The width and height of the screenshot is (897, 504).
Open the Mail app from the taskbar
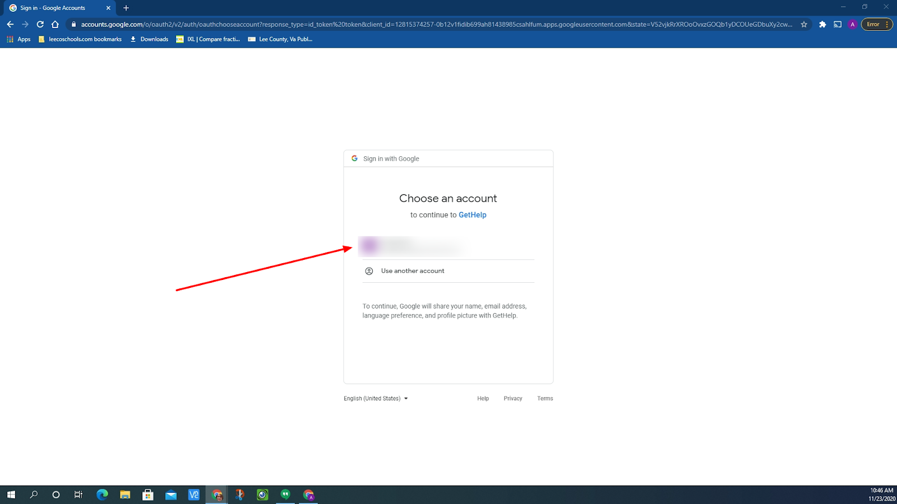coord(171,494)
